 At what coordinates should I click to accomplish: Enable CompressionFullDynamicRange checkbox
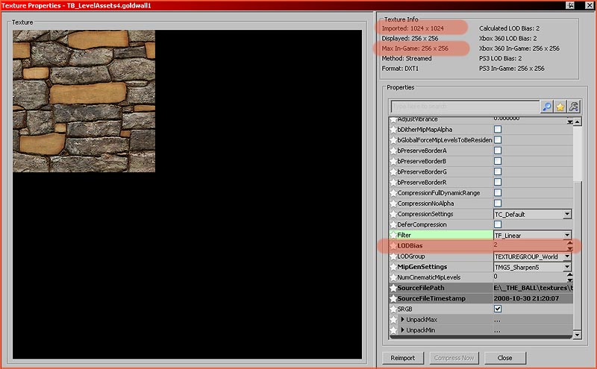[498, 193]
